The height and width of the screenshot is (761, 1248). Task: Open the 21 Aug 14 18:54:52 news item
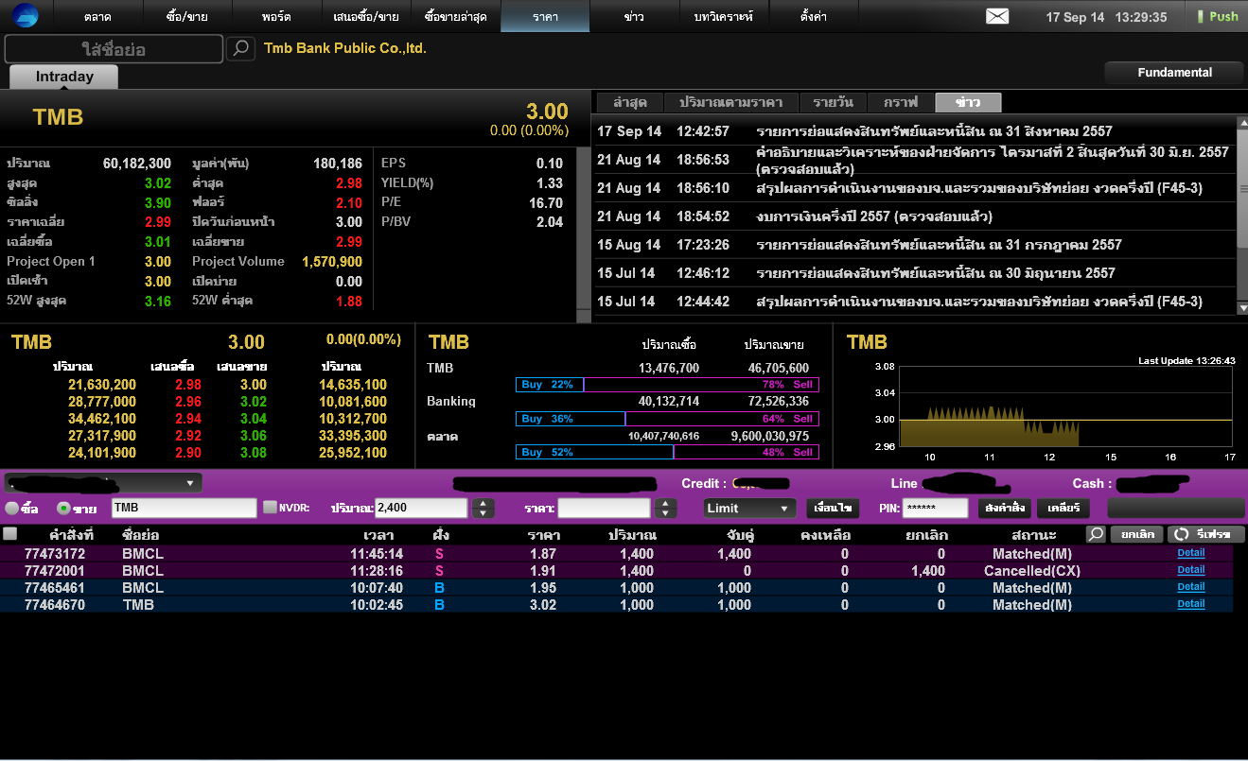pyautogui.click(x=914, y=216)
